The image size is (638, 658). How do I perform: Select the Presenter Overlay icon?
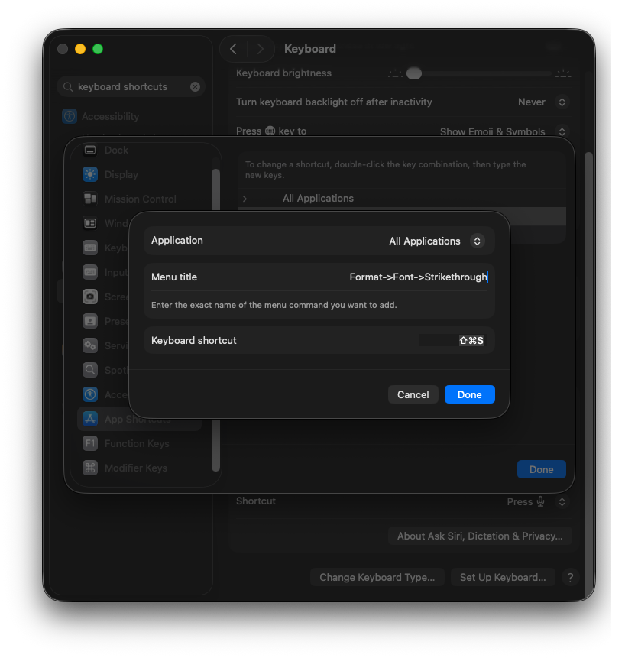(90, 321)
